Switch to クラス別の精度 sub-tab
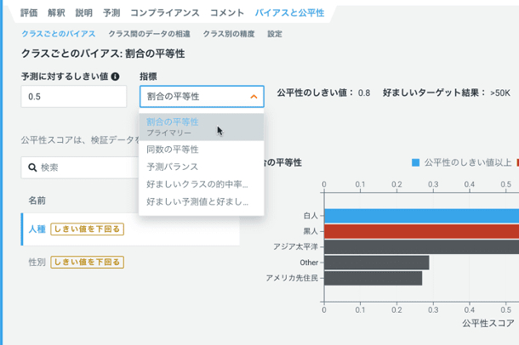 tap(228, 34)
